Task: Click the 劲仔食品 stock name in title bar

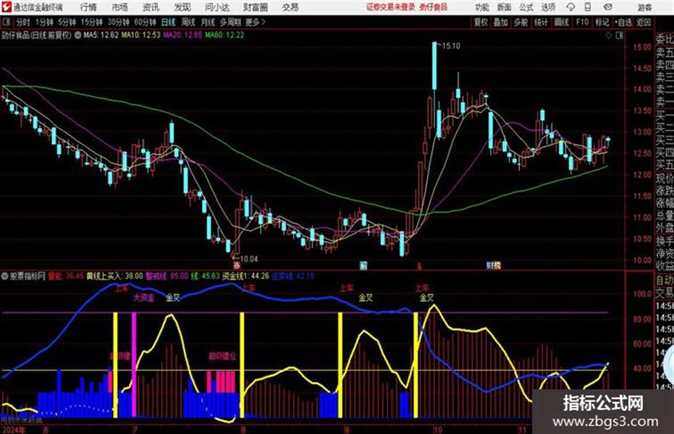Action: [433, 7]
